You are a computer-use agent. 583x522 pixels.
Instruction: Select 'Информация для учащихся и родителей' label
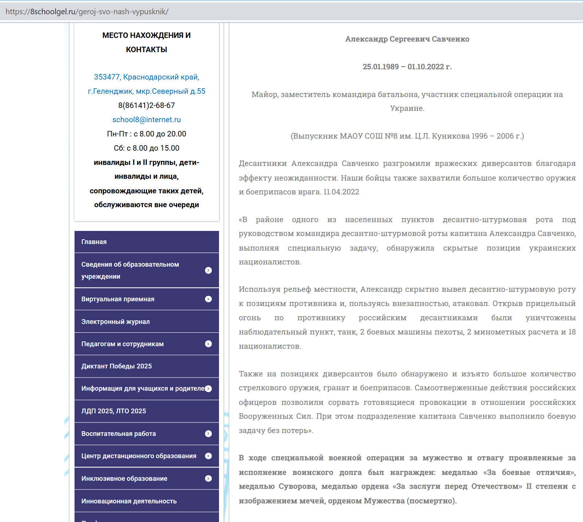point(144,389)
